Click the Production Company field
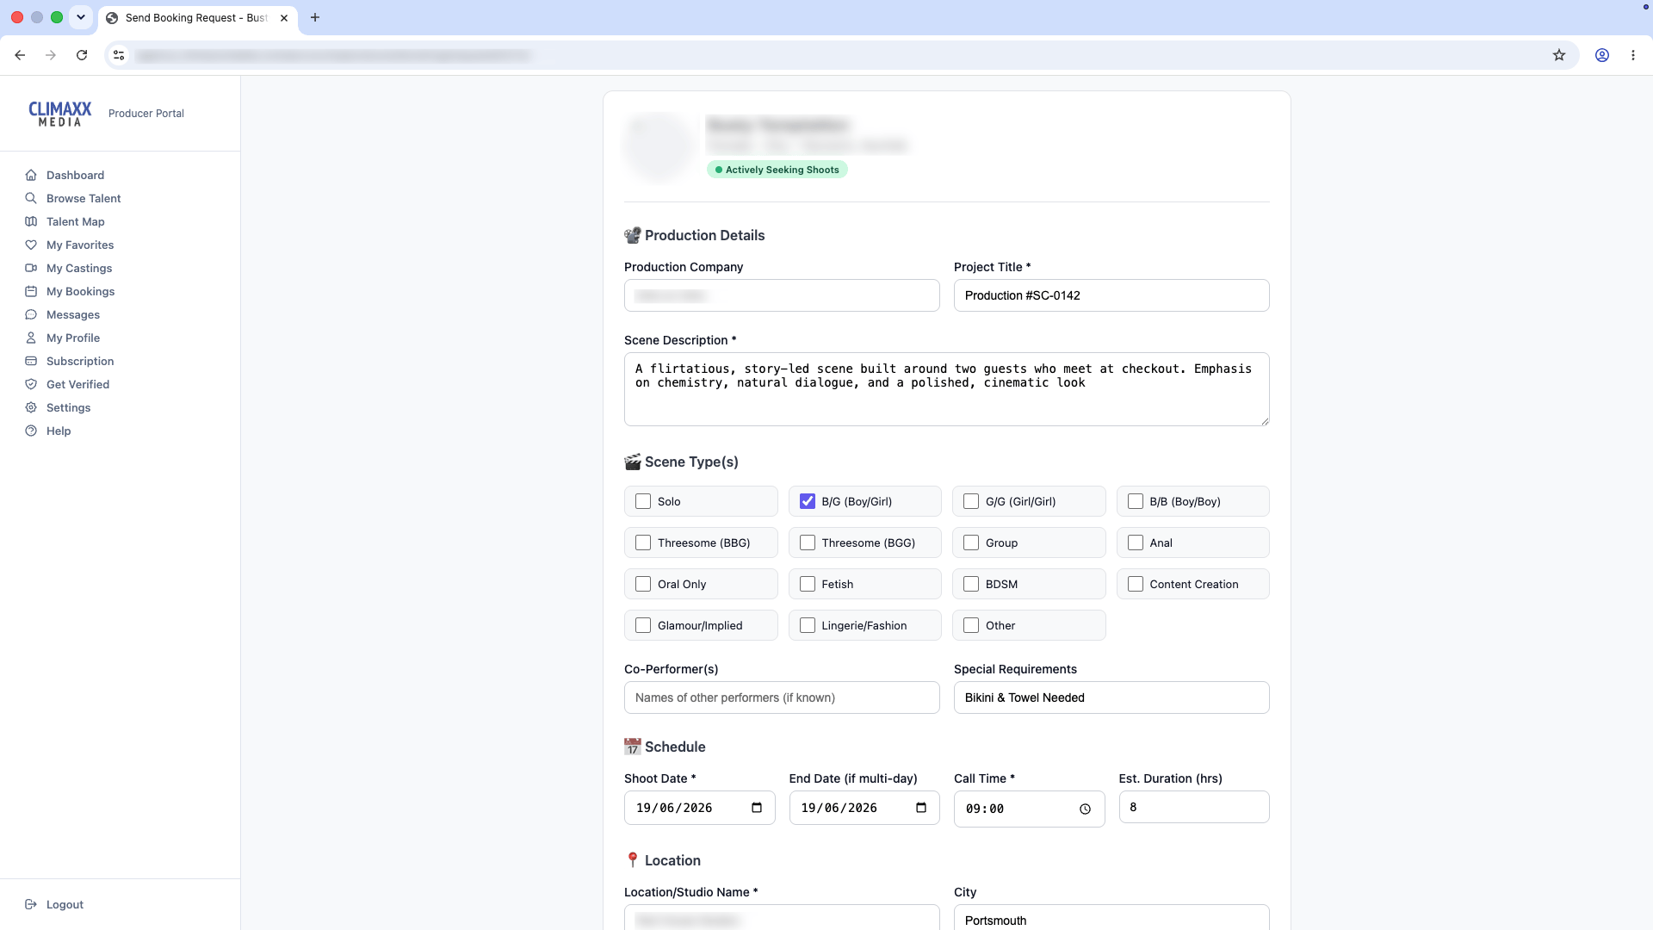Image resolution: width=1653 pixels, height=930 pixels. [782, 295]
